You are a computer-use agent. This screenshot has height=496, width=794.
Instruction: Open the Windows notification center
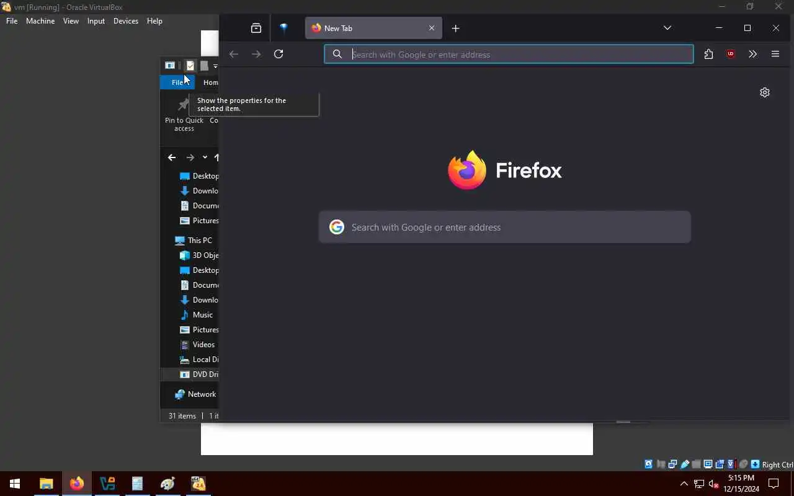774,484
